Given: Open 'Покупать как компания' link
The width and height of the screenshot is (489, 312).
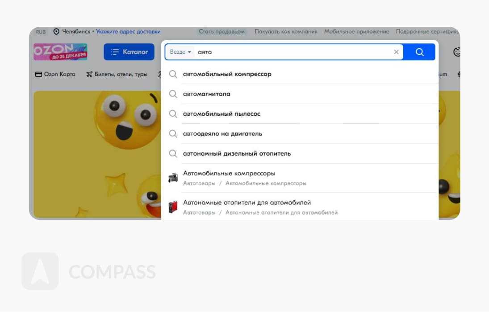Looking at the screenshot, I should [x=286, y=32].
